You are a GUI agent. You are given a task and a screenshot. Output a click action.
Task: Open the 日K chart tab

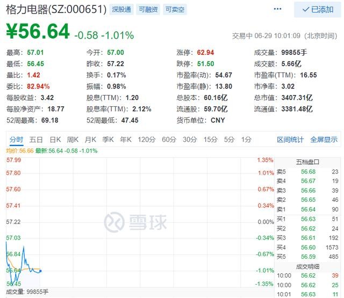tap(55, 140)
